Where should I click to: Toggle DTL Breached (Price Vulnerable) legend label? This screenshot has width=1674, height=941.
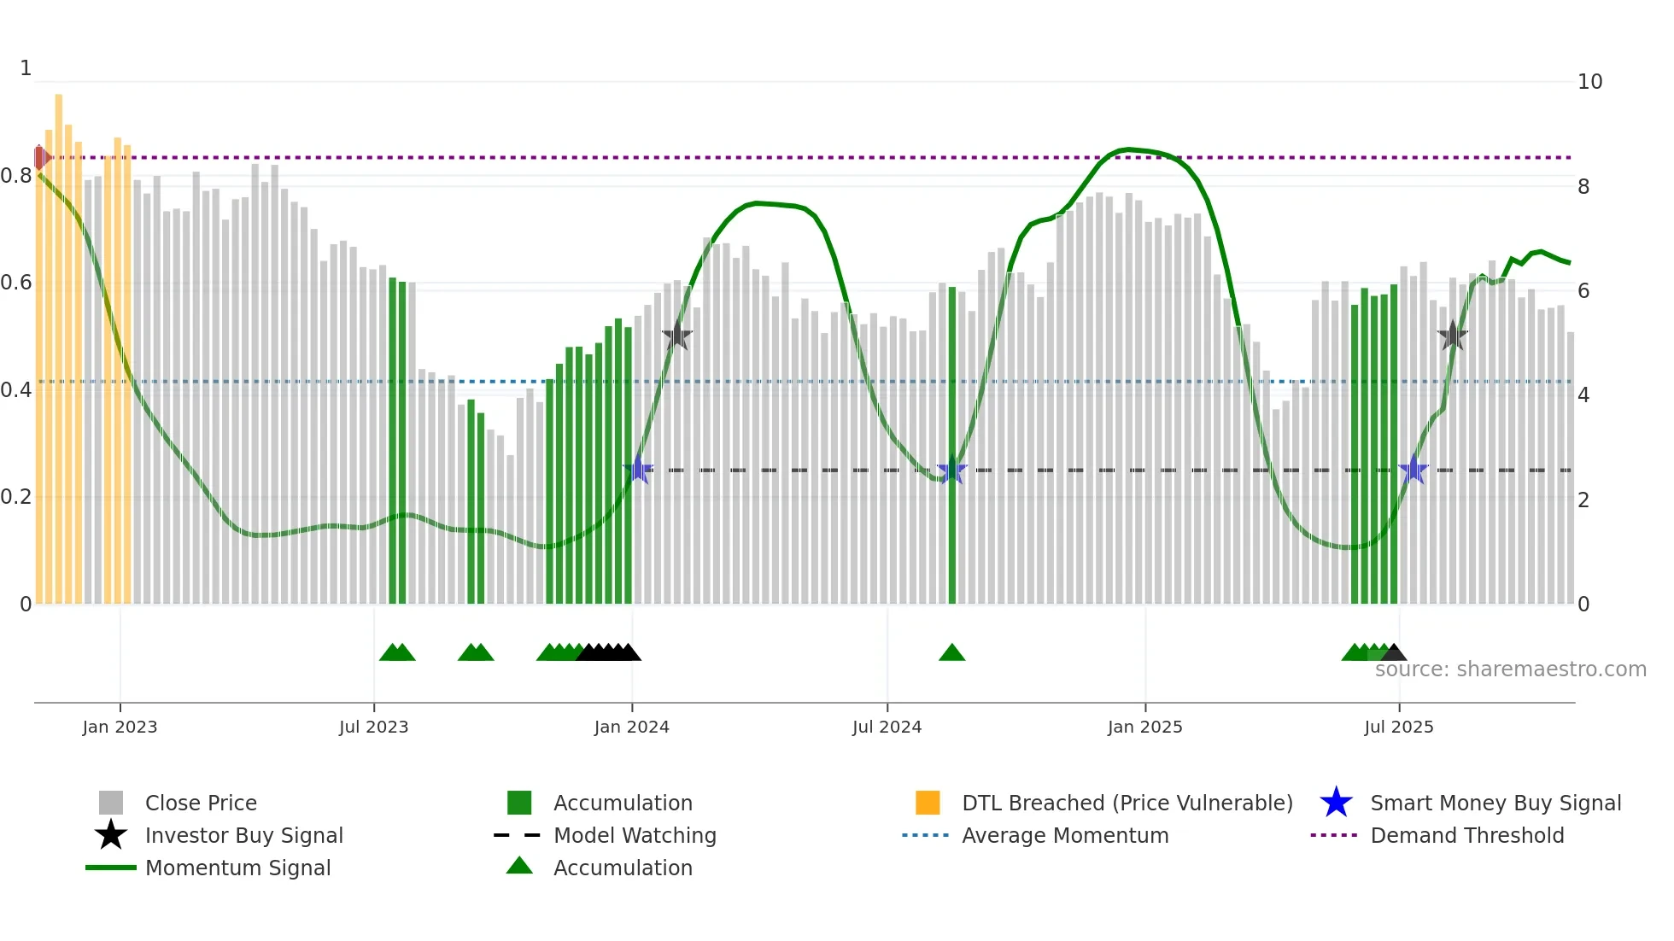pyautogui.click(x=1127, y=803)
